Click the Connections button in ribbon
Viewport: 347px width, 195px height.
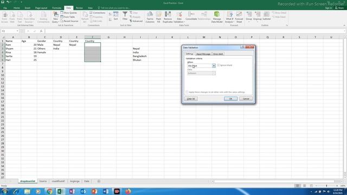point(98,13)
